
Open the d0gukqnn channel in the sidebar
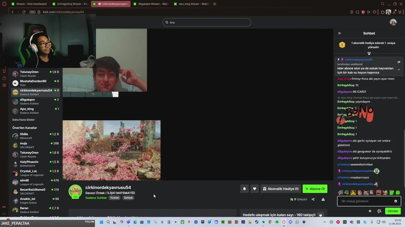35,102
